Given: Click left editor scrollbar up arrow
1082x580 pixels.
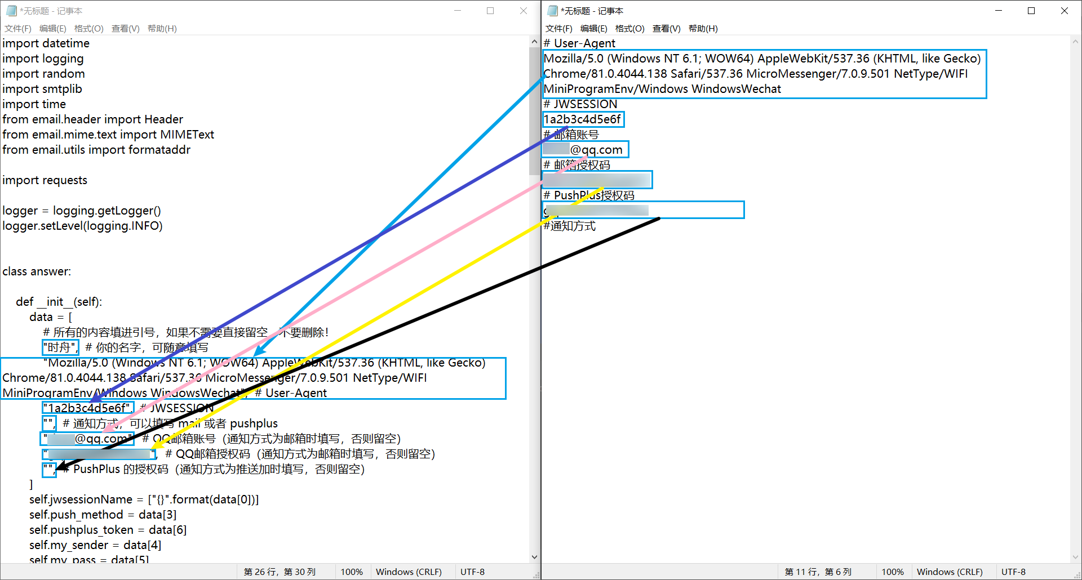Looking at the screenshot, I should [534, 42].
